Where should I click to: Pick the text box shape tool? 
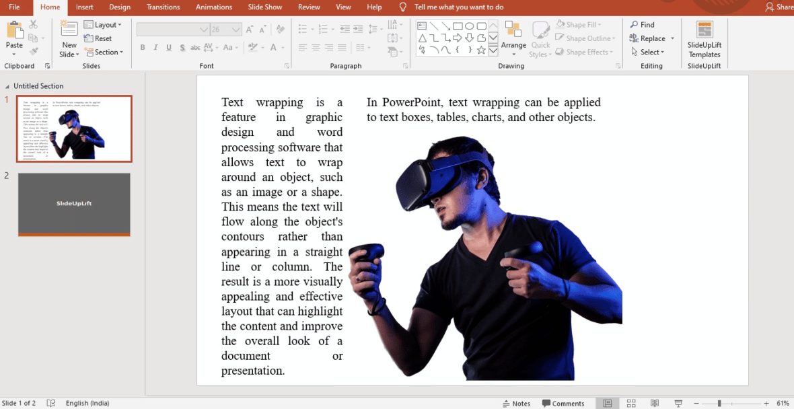pyautogui.click(x=421, y=26)
